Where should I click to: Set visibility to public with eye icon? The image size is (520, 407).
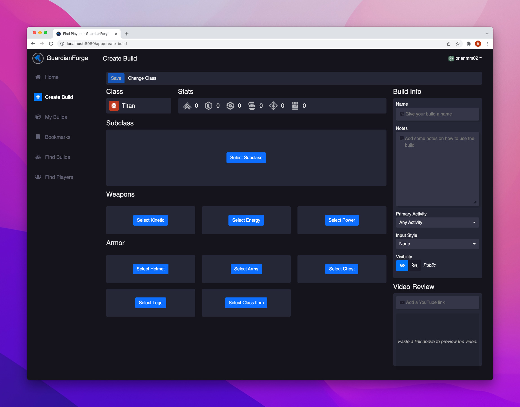[x=402, y=265]
